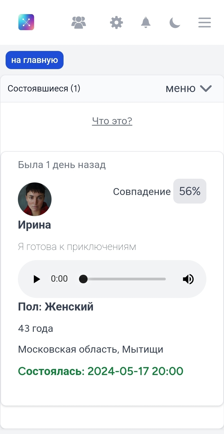Open the "Что это?" help link
This screenshot has height=434, width=224.
pos(112,121)
